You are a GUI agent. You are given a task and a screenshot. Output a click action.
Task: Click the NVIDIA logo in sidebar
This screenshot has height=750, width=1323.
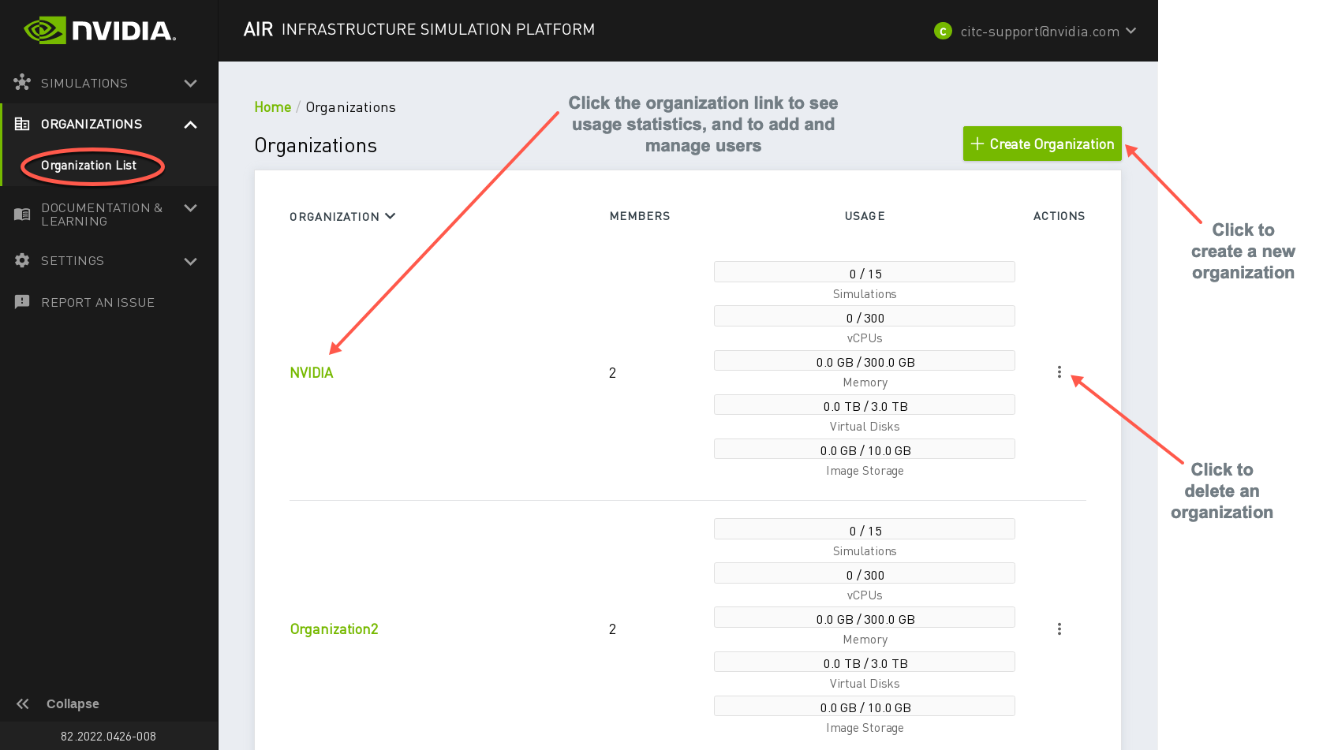[100, 31]
